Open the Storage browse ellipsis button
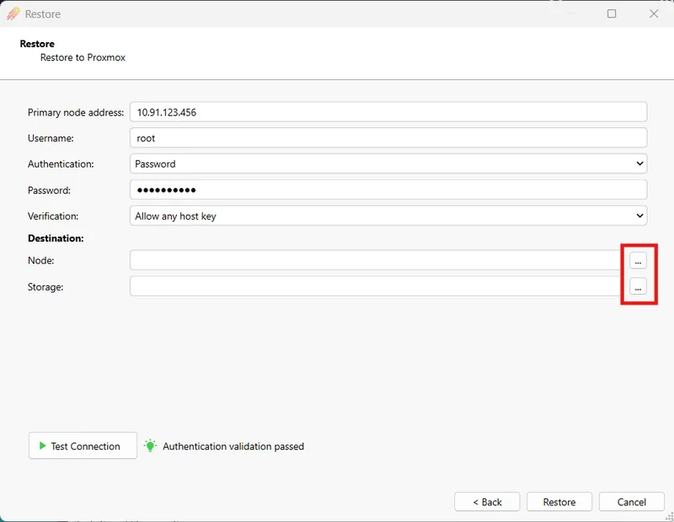Screen dimensions: 674x522 coord(638,287)
